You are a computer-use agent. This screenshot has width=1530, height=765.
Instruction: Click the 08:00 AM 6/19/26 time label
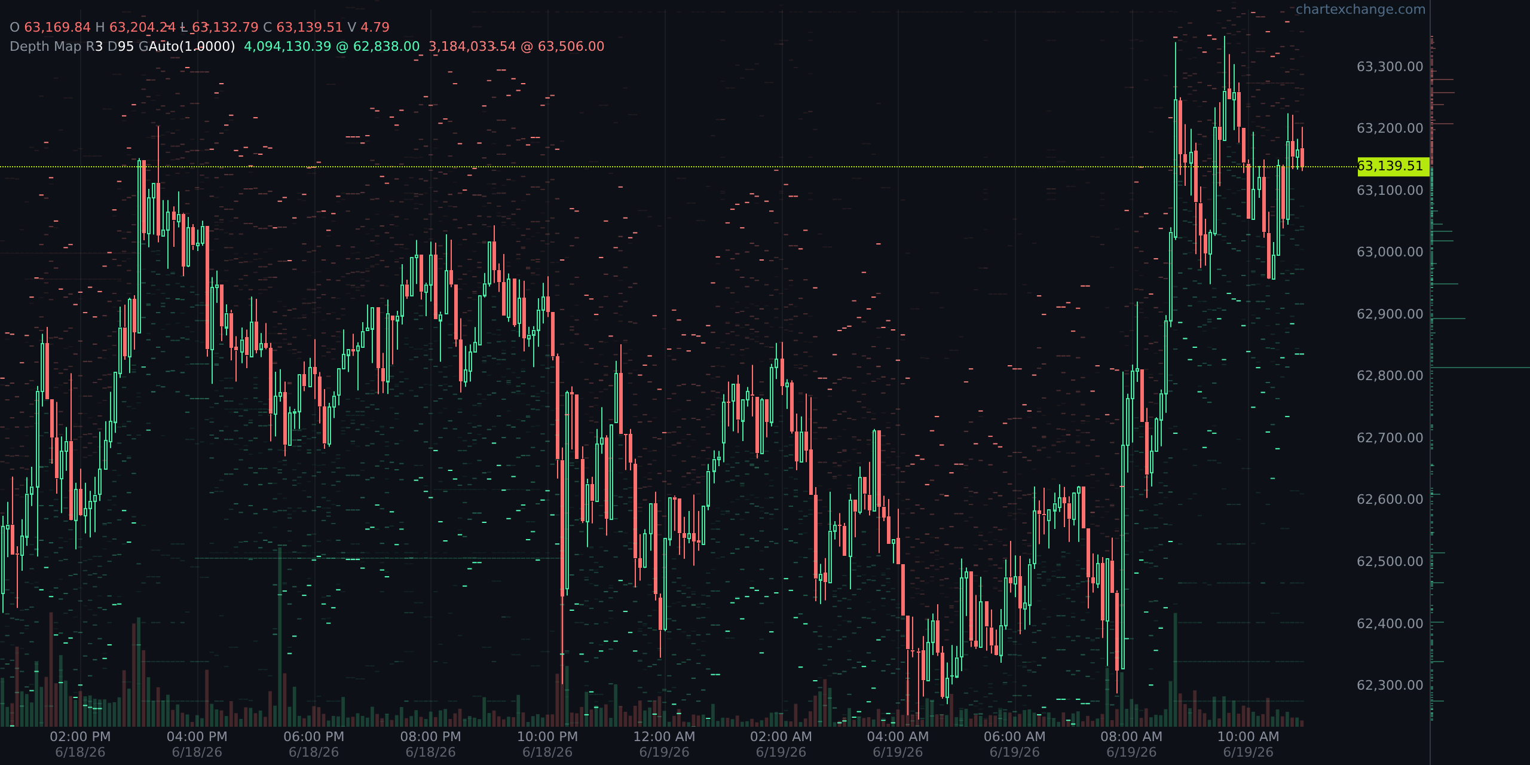[1131, 744]
